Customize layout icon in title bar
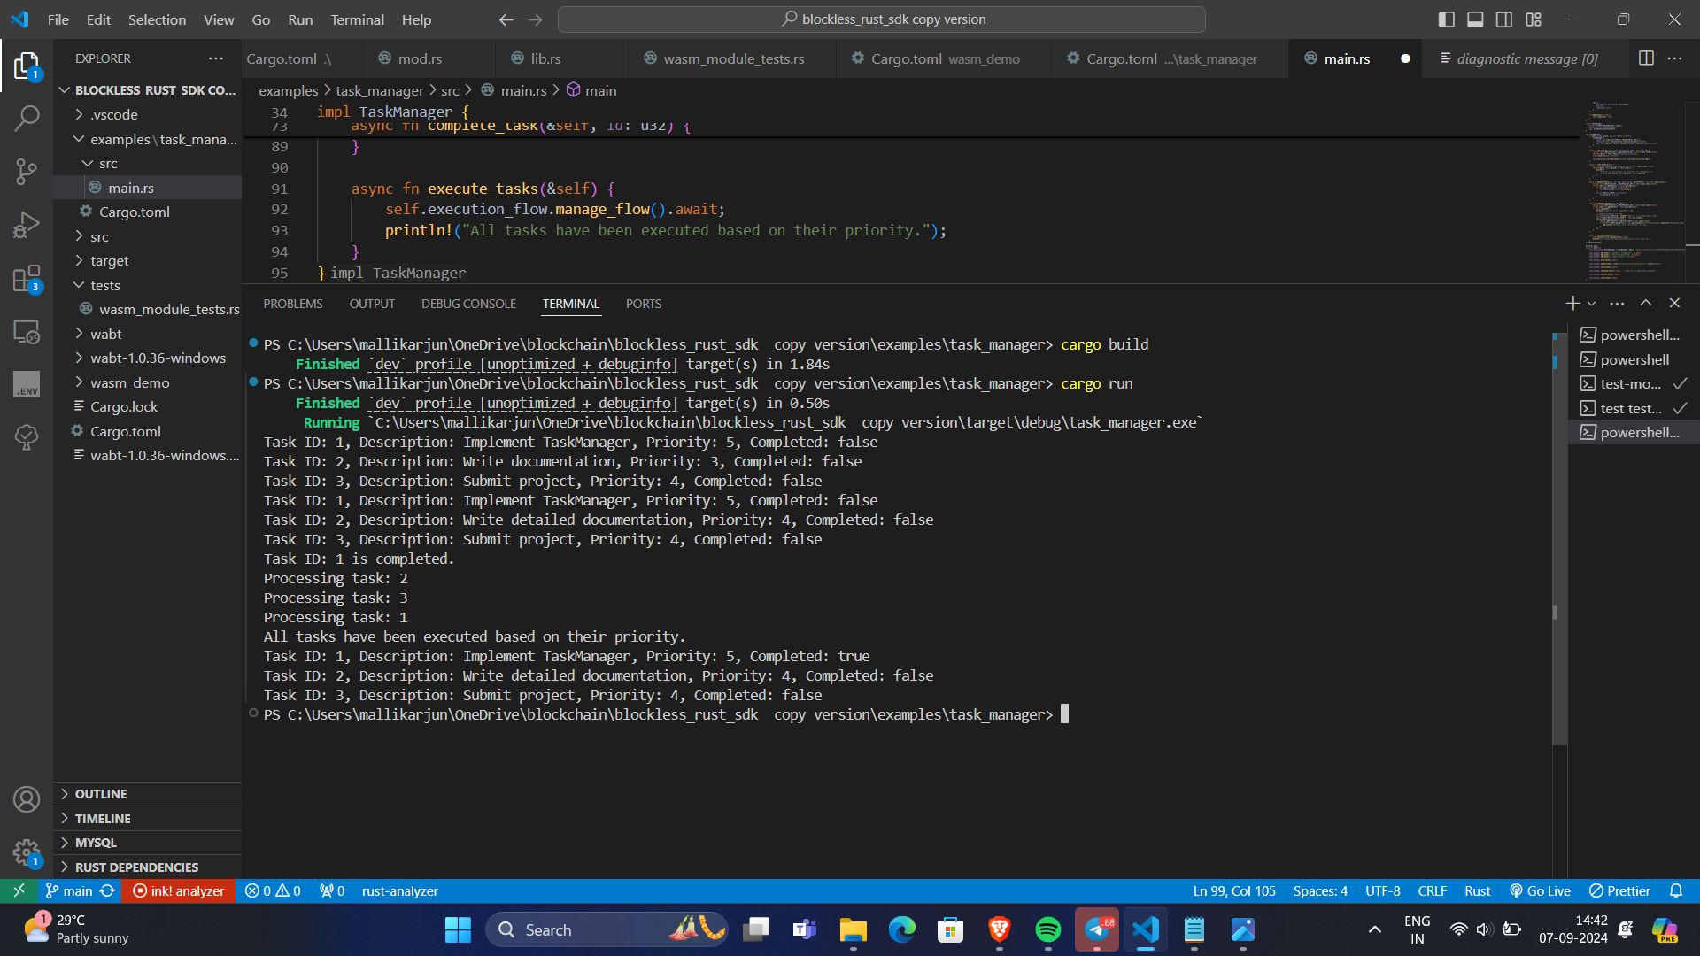 click(1534, 19)
